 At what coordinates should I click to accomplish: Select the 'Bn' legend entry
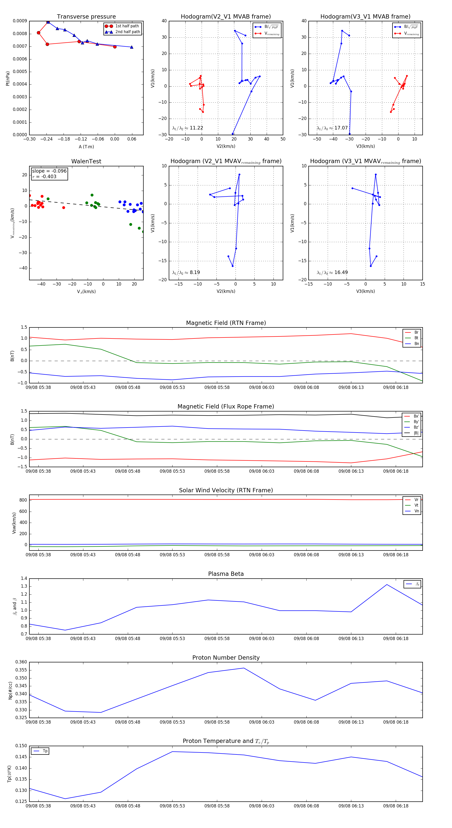click(412, 343)
